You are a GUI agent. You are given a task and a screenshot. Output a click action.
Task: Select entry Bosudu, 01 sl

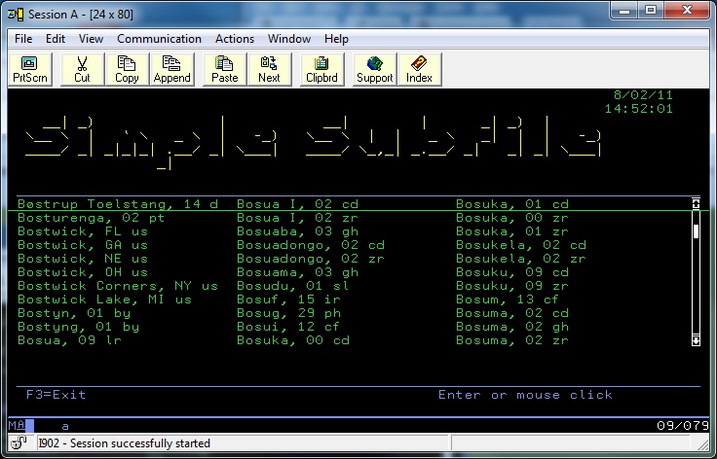[293, 286]
